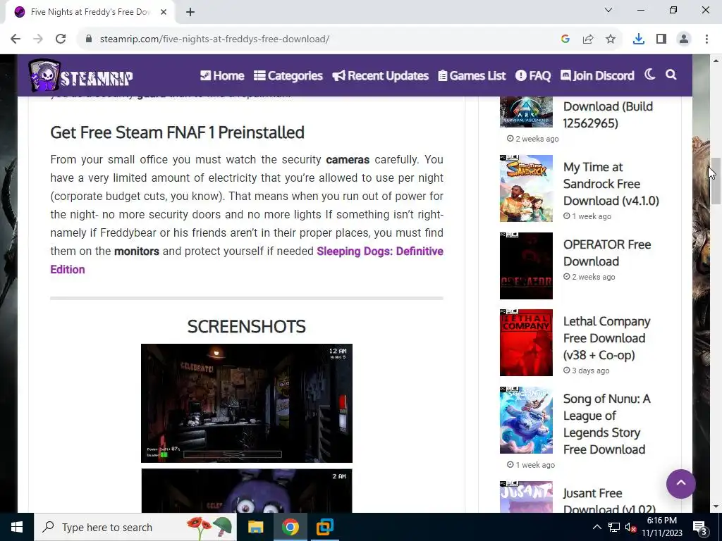This screenshot has height=541, width=722.
Task: Toggle dark mode moon icon
Action: pos(649,75)
